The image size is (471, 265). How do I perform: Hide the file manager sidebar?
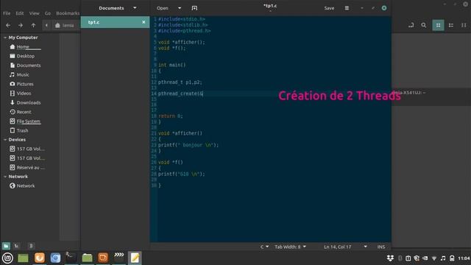(31, 246)
